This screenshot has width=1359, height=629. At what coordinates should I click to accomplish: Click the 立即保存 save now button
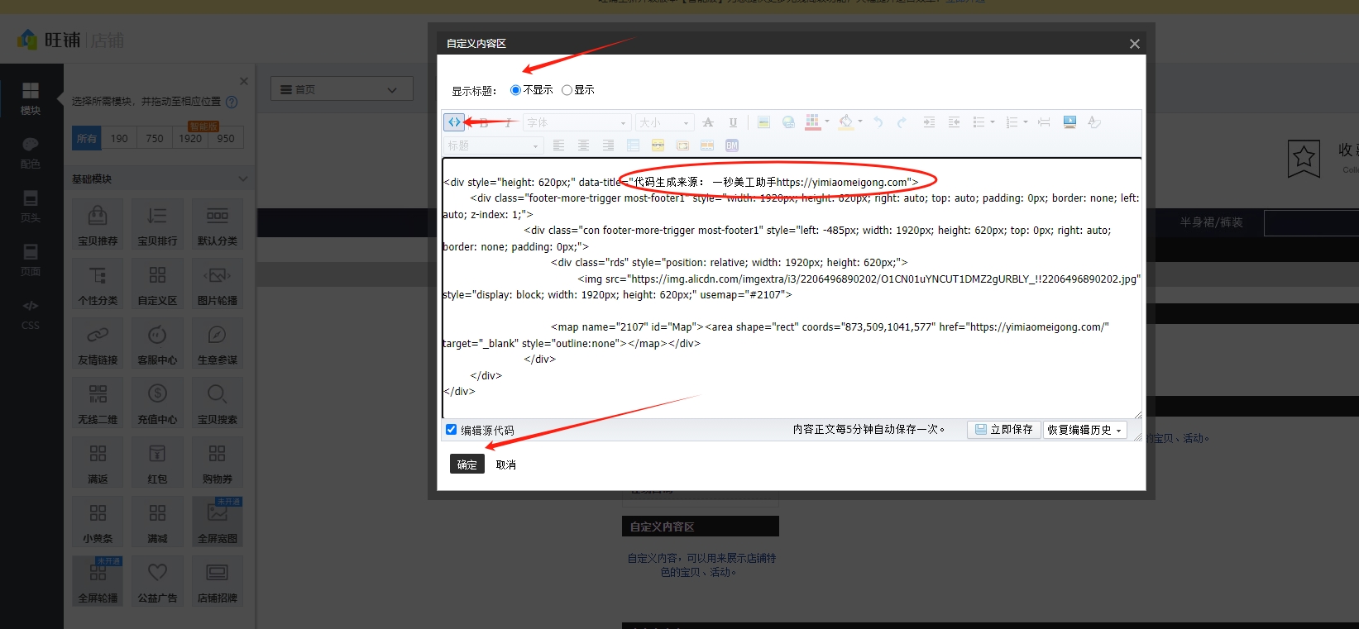point(1003,430)
